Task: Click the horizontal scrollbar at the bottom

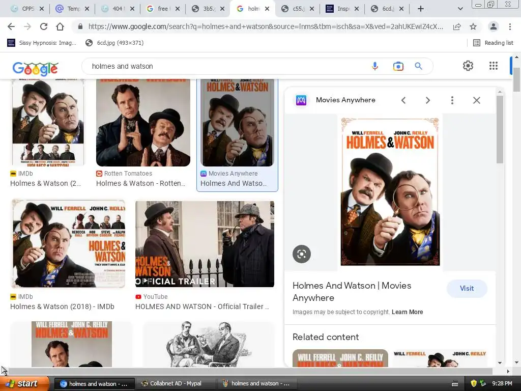Action: [250, 371]
